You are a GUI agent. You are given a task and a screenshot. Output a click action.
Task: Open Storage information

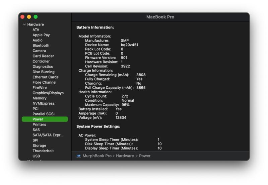point(39,146)
